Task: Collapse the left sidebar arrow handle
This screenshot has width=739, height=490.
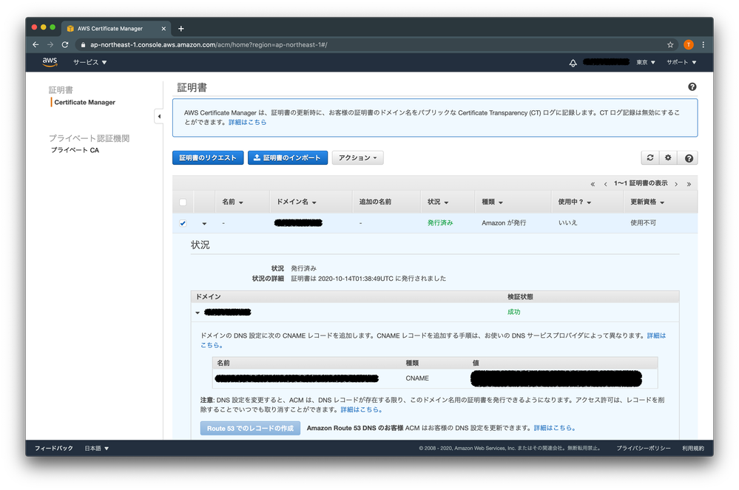Action: [x=159, y=116]
